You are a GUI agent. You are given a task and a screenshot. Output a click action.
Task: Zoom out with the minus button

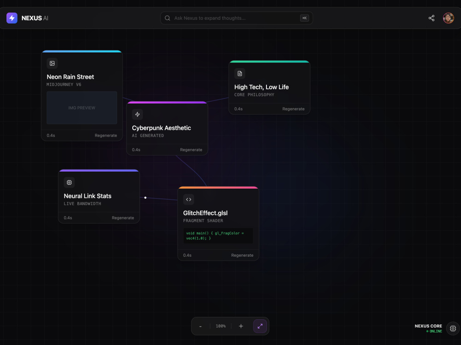click(x=201, y=326)
